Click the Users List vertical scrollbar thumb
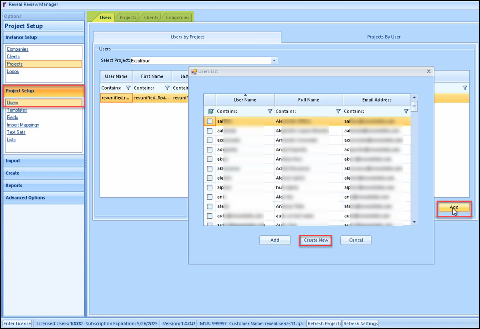This screenshot has width=480, height=329. (415, 106)
